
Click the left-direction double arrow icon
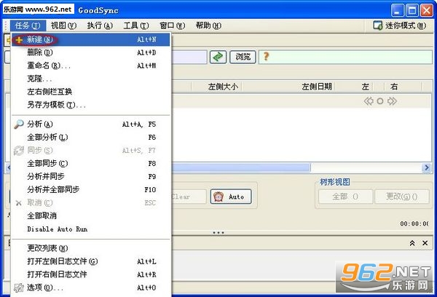(x=369, y=101)
